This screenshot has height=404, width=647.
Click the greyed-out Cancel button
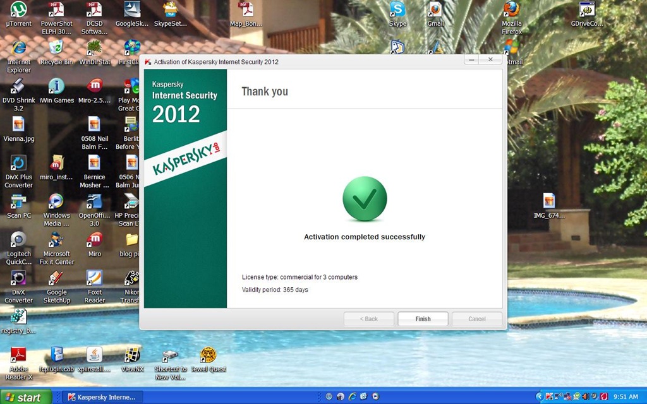click(x=476, y=319)
